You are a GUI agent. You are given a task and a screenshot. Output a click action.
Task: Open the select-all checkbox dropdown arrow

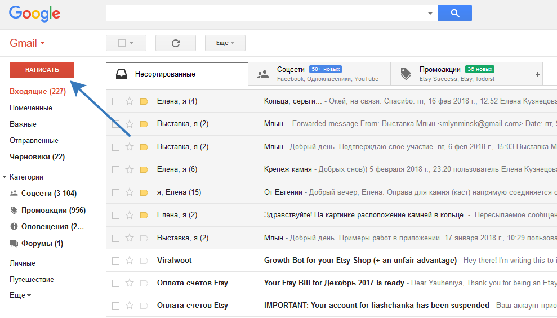coord(131,43)
